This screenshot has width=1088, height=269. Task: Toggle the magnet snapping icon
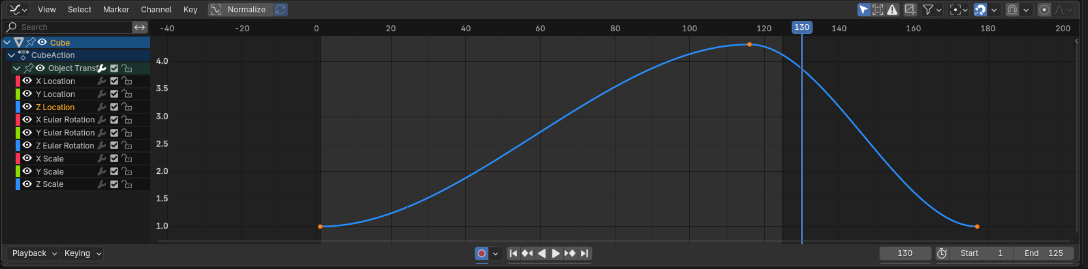pyautogui.click(x=980, y=10)
